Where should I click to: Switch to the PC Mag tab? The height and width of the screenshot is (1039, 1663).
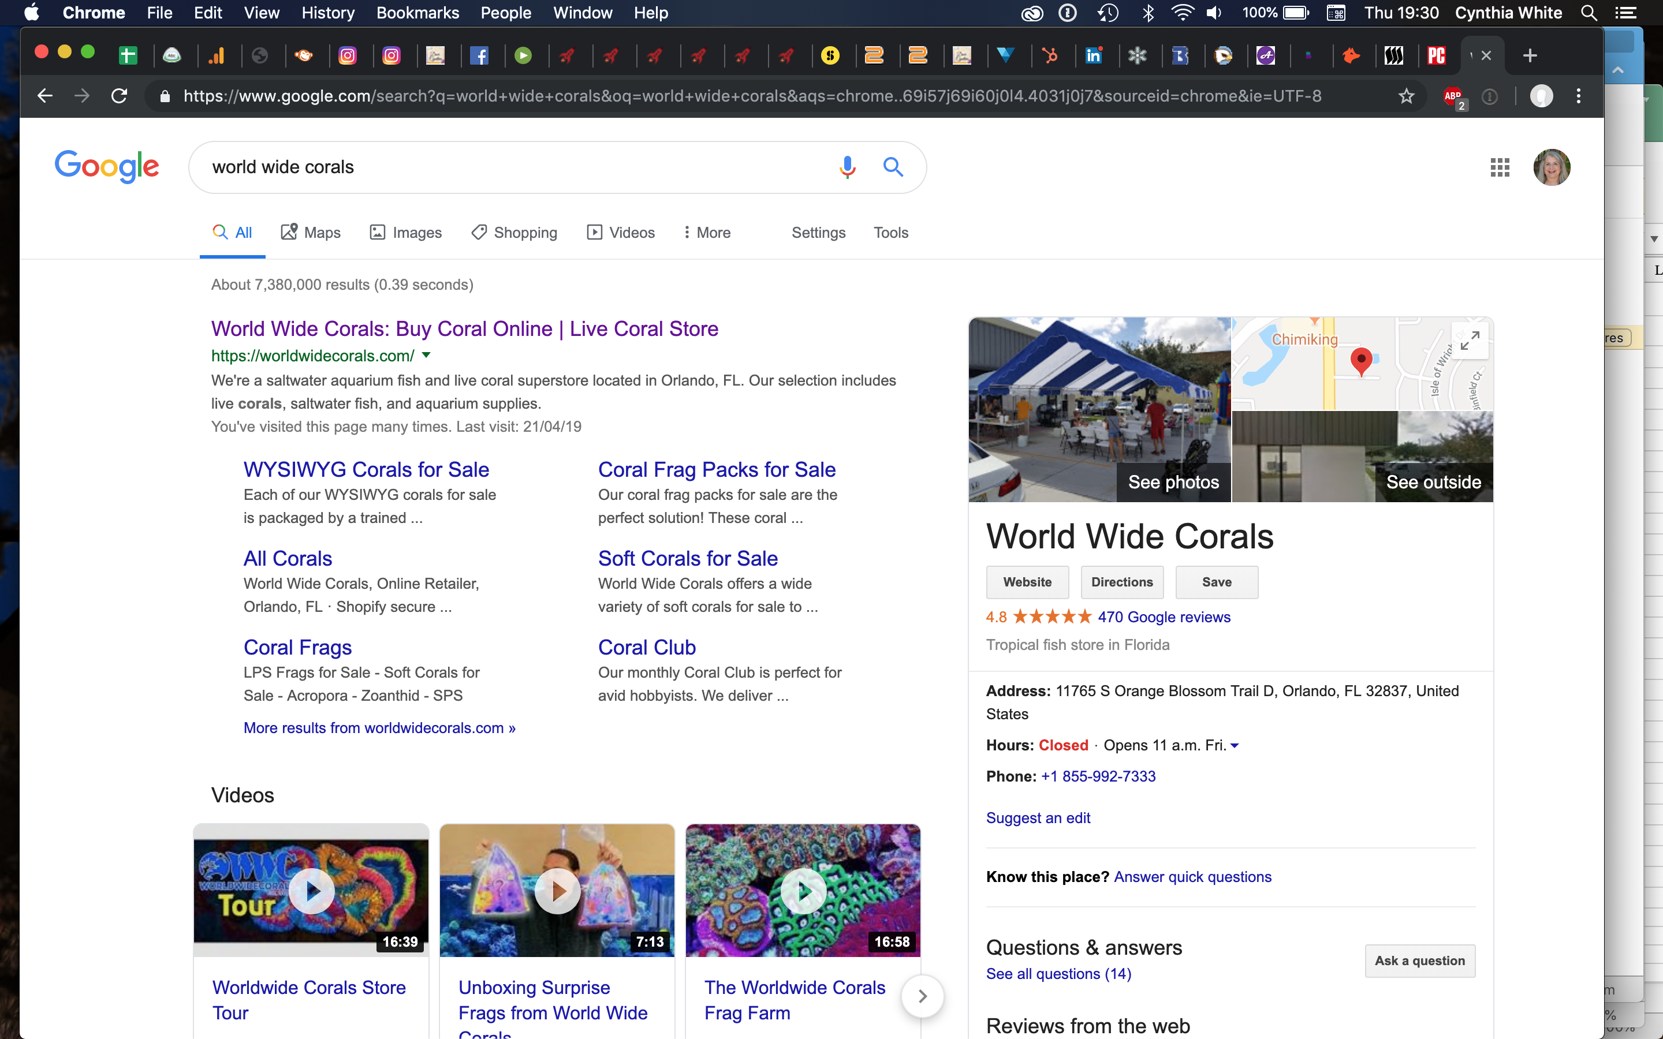[x=1436, y=55]
